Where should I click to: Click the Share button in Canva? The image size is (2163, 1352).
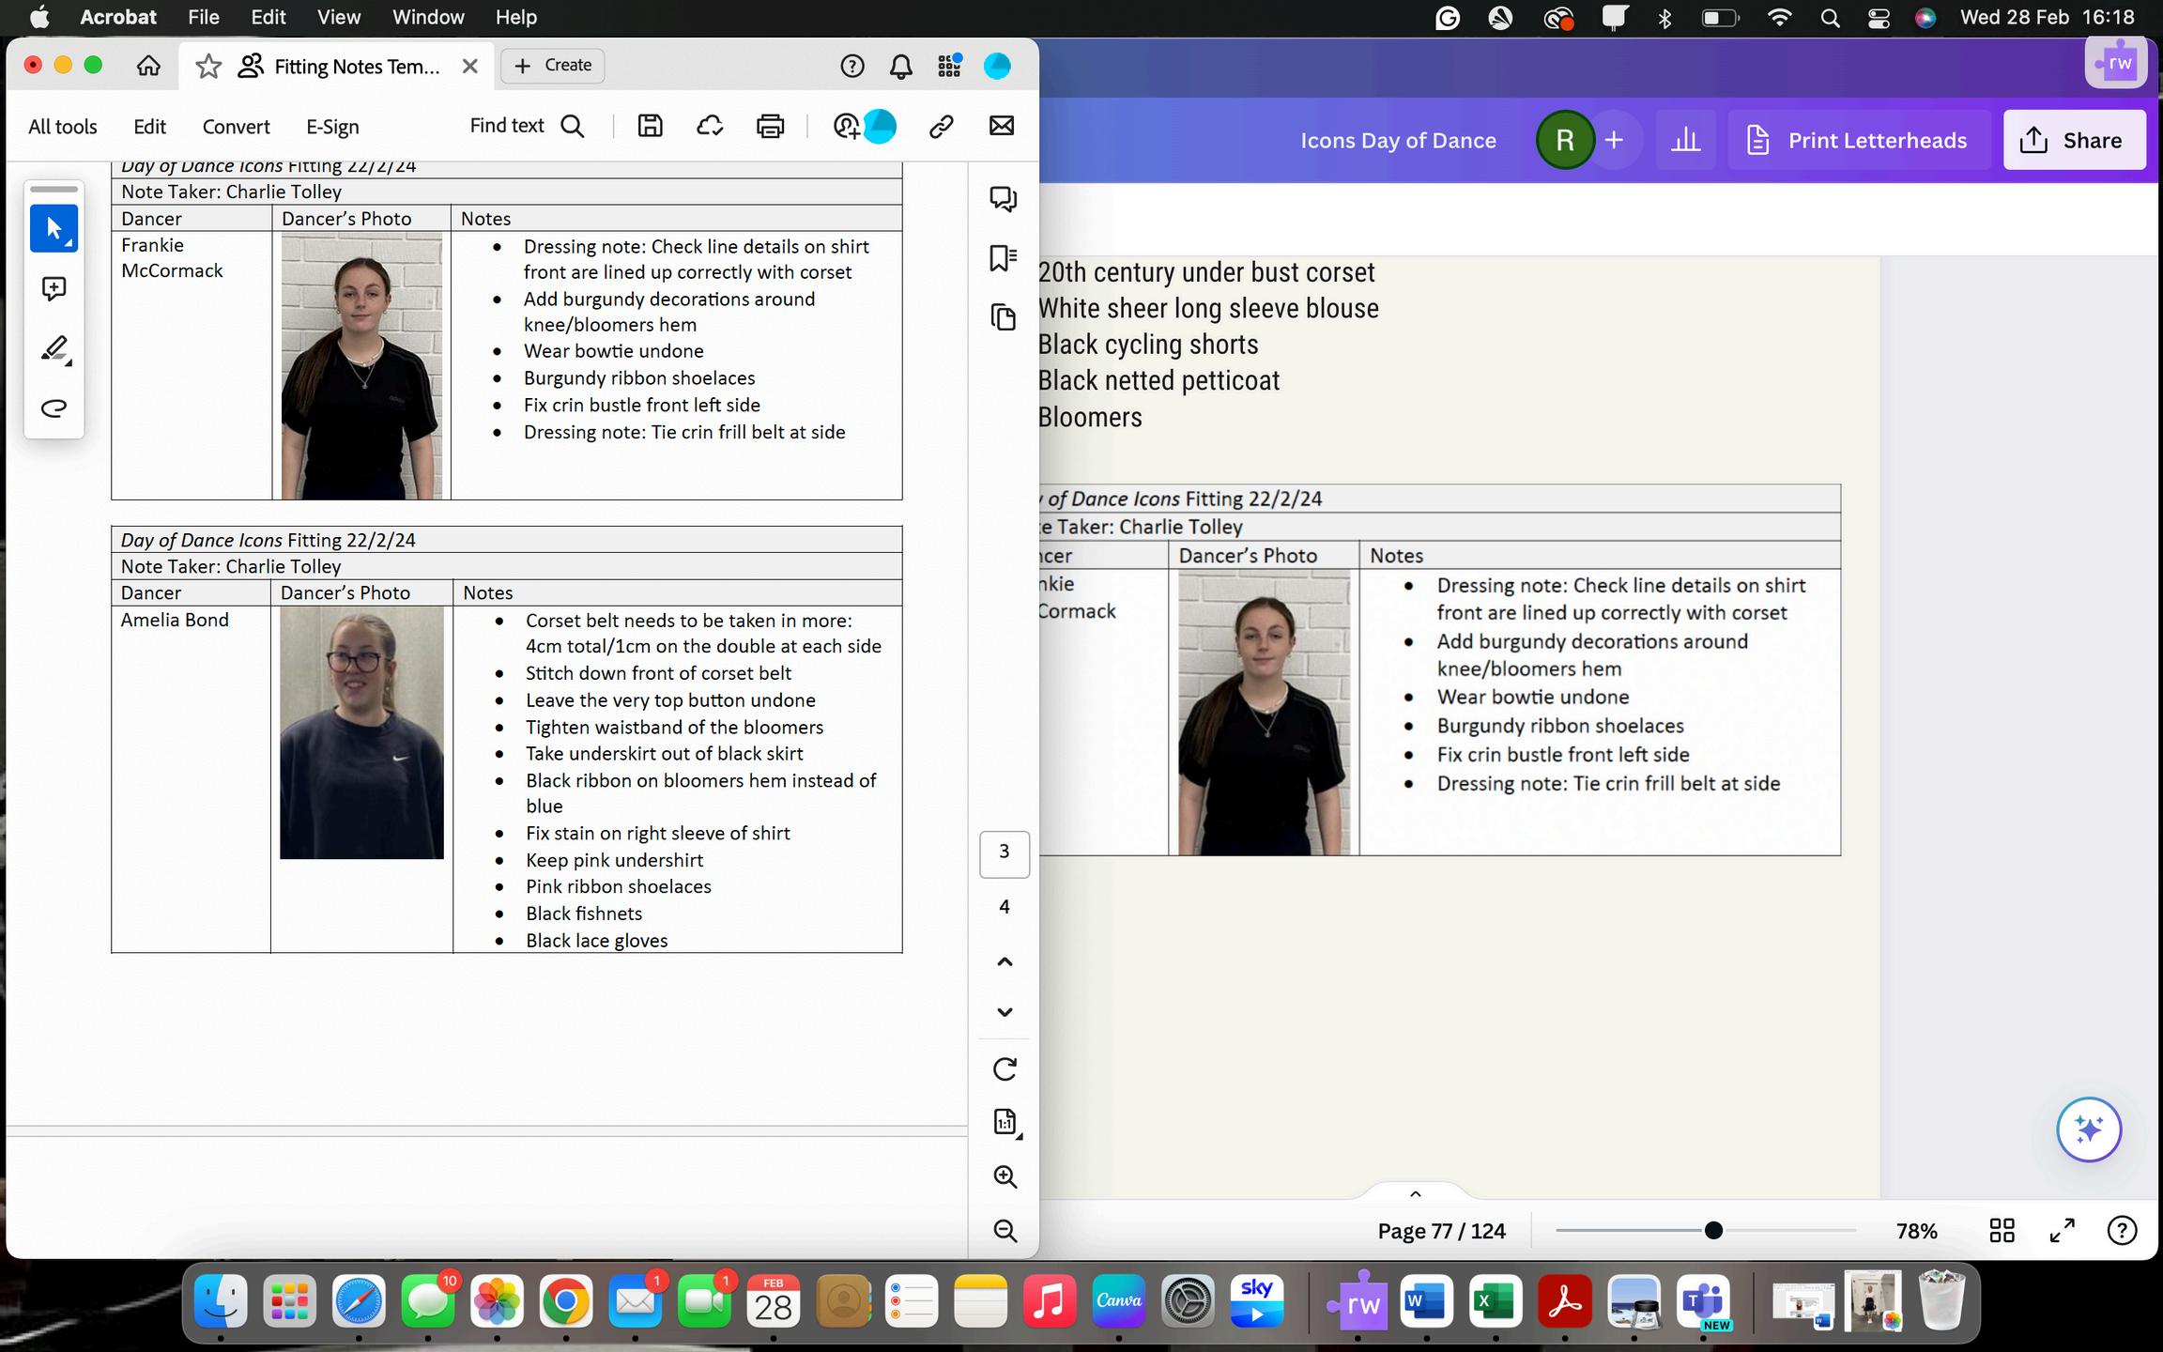2074,140
